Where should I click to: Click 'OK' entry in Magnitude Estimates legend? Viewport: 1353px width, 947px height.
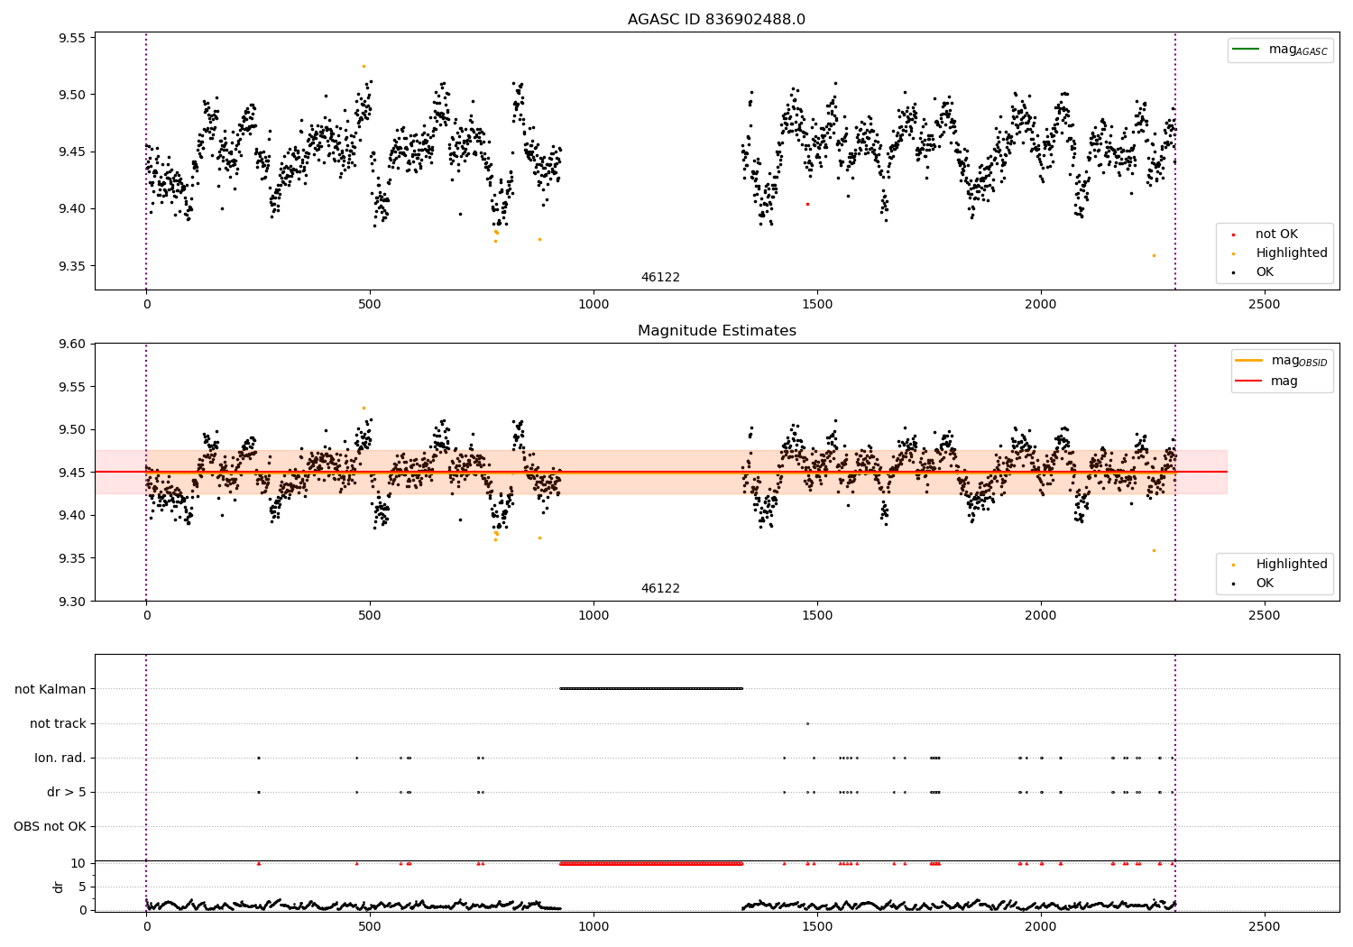(x=1265, y=584)
